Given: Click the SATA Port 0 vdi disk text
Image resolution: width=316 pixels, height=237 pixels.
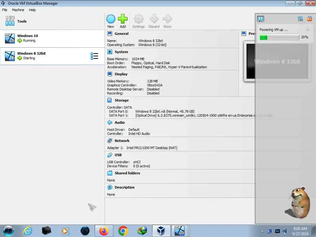Looking at the screenshot, I should tap(165, 111).
